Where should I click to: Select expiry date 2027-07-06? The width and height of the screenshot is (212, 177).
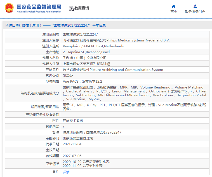tap(72, 156)
